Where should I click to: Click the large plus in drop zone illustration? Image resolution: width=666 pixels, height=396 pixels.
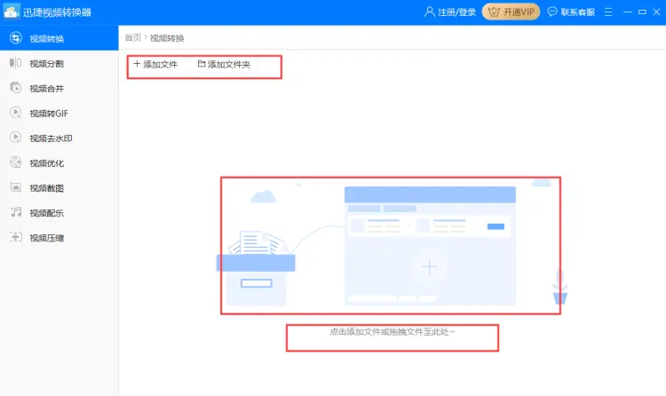click(429, 267)
